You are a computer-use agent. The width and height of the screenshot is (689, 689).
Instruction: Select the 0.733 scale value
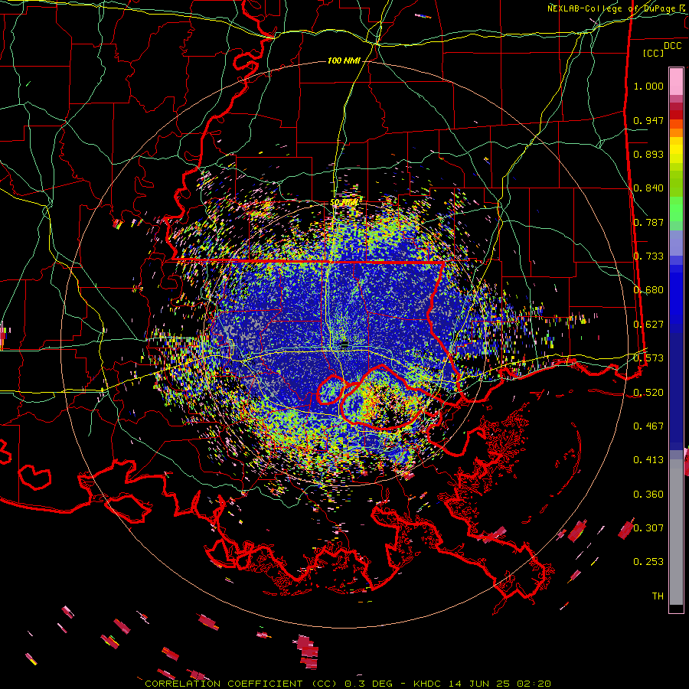tap(648, 256)
